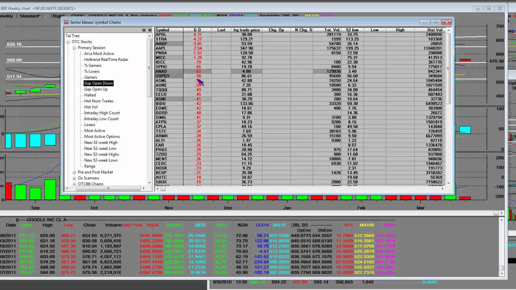Select the BIDU symbol row

(x=161, y=104)
